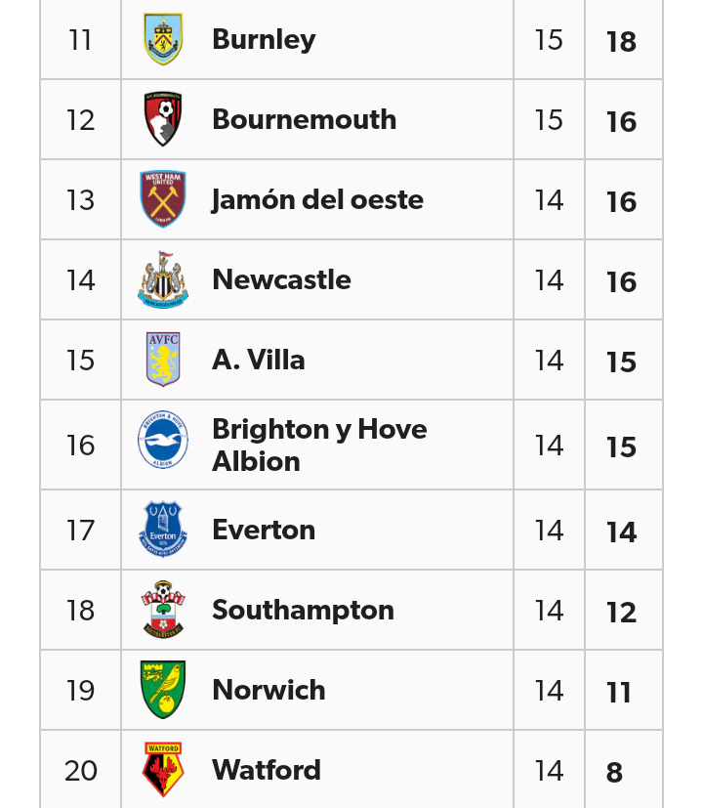Click Watford's points total of 8
Image resolution: width=703 pixels, height=808 pixels.
(615, 773)
